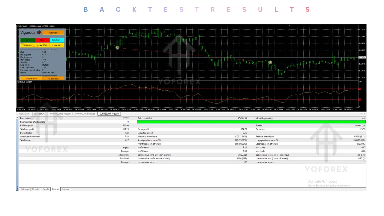
Task: Click the small arrow marker below Close SELL
Action: (49, 50)
